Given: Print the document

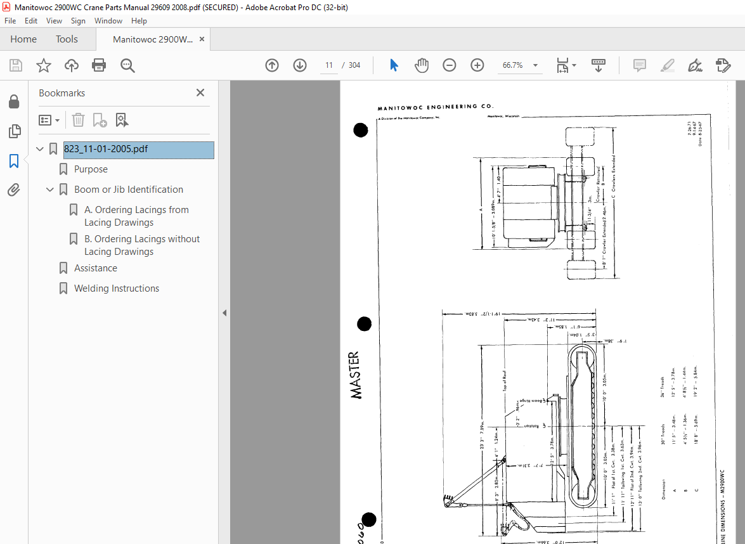Looking at the screenshot, I should (x=99, y=65).
